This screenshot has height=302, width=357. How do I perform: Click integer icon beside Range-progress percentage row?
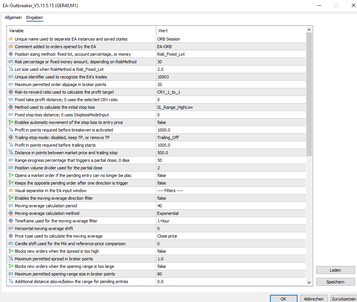pos(11,160)
